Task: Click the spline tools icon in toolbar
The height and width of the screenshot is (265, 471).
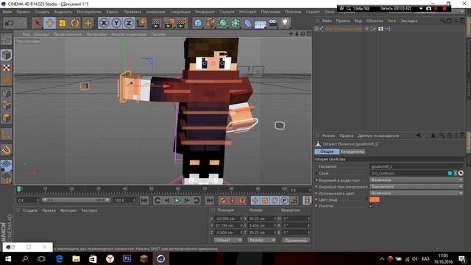Action: [x=210, y=23]
